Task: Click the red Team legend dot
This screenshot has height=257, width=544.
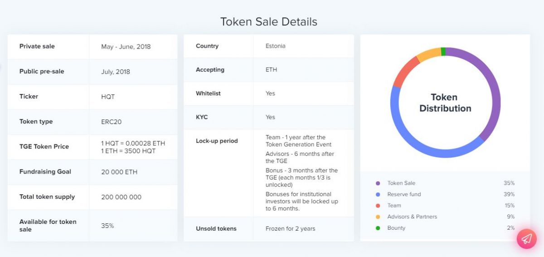Action: [x=378, y=206]
